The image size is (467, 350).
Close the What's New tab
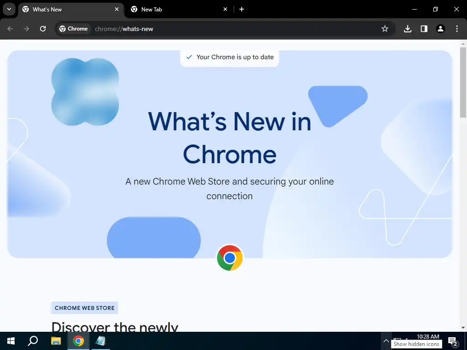point(117,9)
